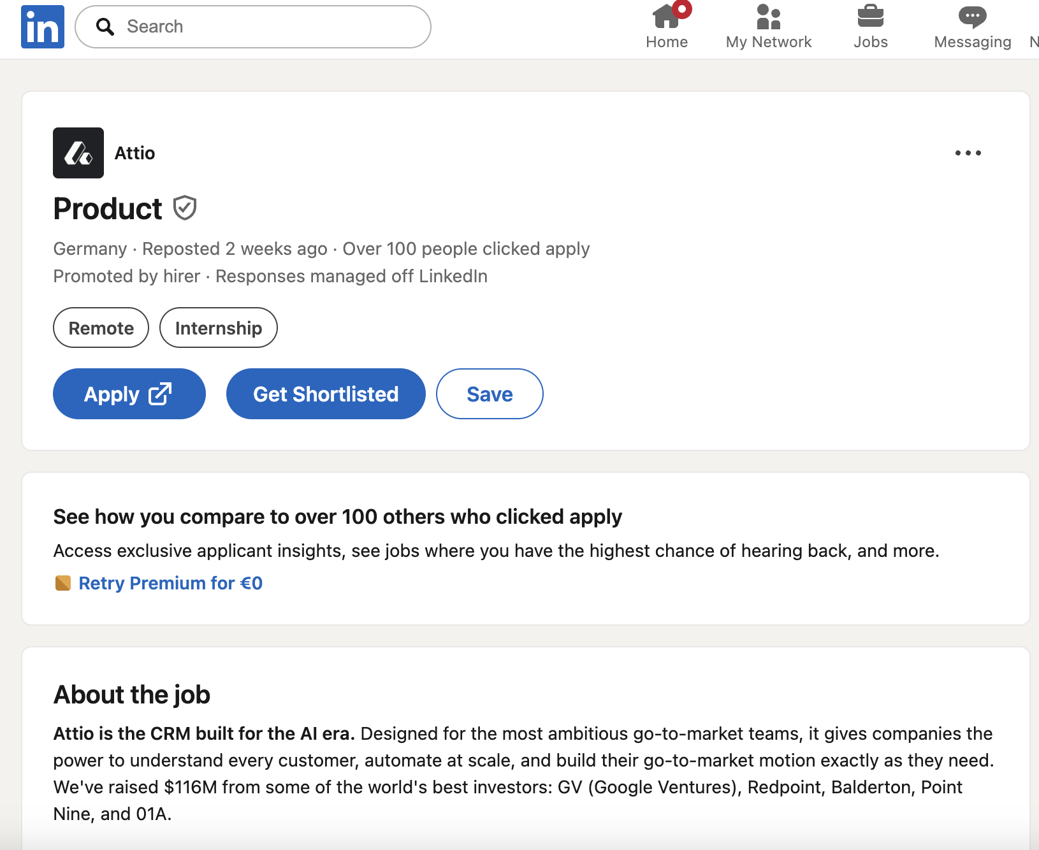Focus the Search text field
The height and width of the screenshot is (850, 1039).
(x=268, y=27)
